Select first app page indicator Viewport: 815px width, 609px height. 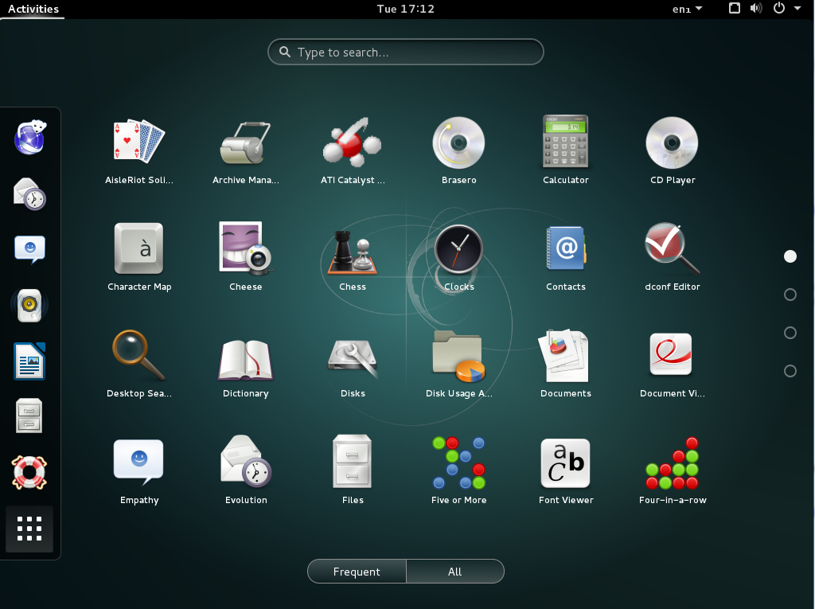coord(790,256)
